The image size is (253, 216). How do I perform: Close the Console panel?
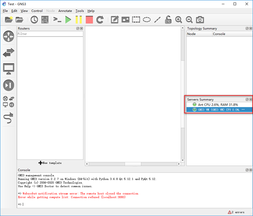click(251, 170)
